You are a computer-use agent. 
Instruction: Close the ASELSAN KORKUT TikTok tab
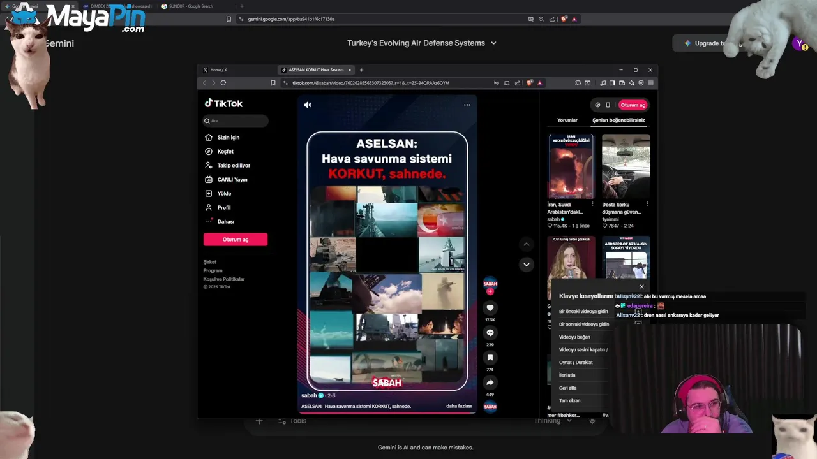click(x=350, y=70)
